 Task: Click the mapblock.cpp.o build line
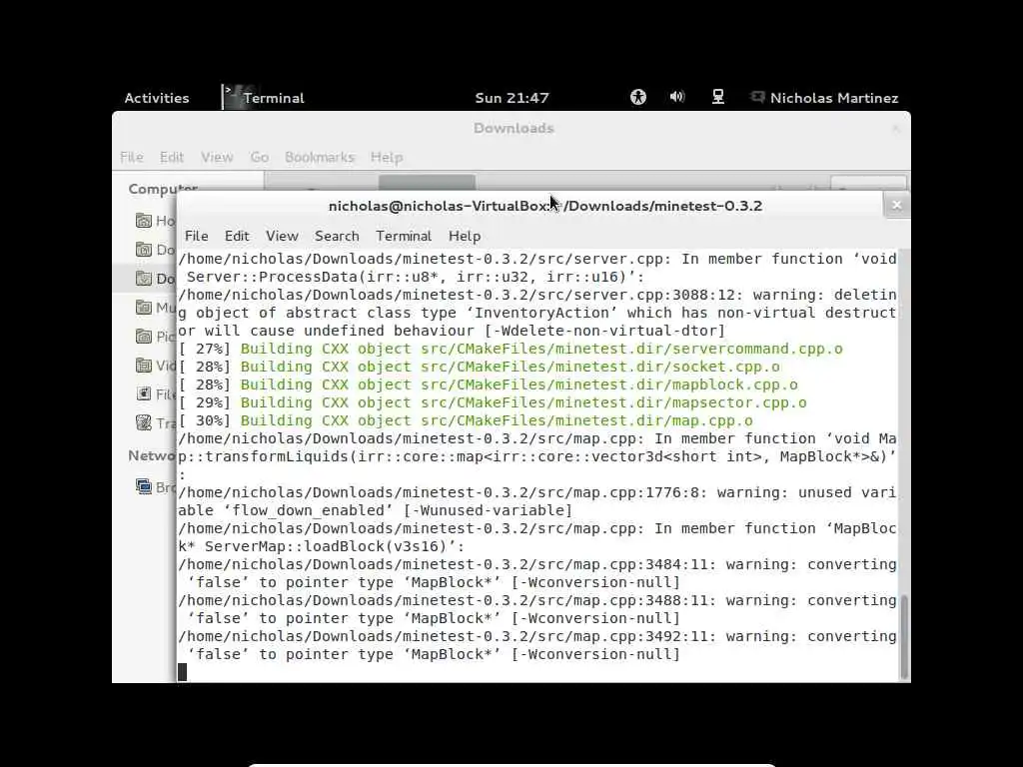pyautogui.click(x=489, y=384)
